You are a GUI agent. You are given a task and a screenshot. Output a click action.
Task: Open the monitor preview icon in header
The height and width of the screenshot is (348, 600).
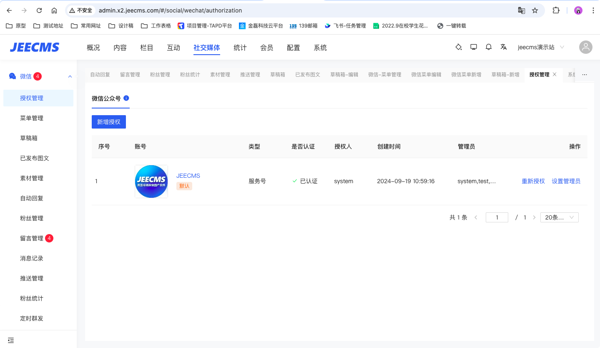pyautogui.click(x=474, y=47)
